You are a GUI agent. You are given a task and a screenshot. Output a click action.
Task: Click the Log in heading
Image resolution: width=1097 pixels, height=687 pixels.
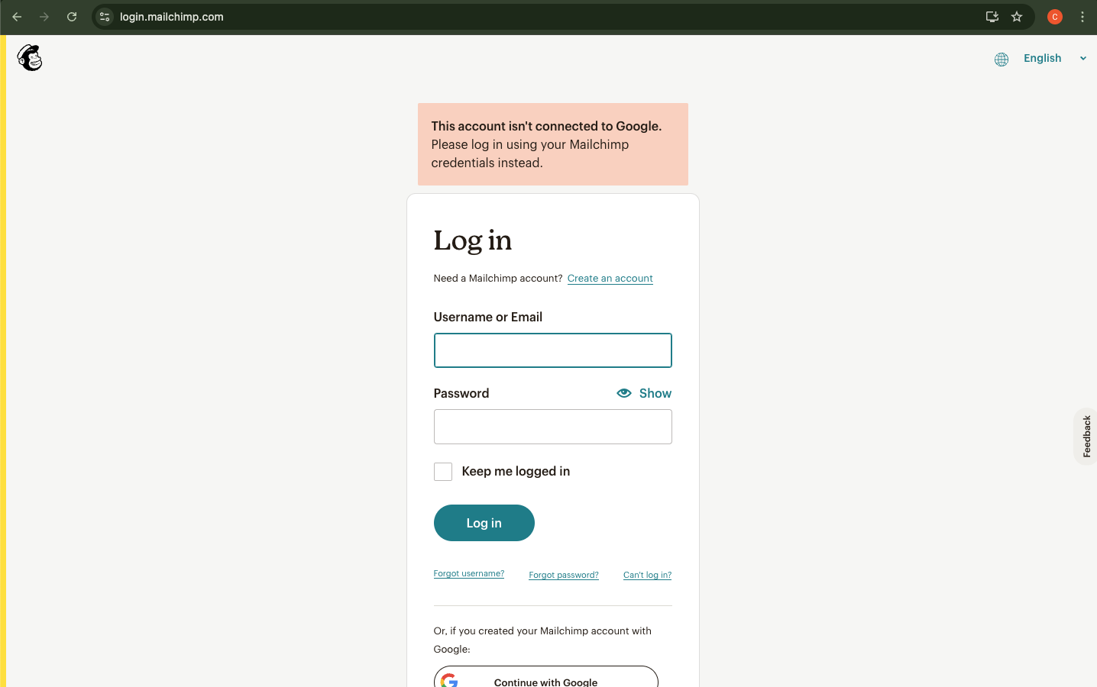[x=473, y=241]
